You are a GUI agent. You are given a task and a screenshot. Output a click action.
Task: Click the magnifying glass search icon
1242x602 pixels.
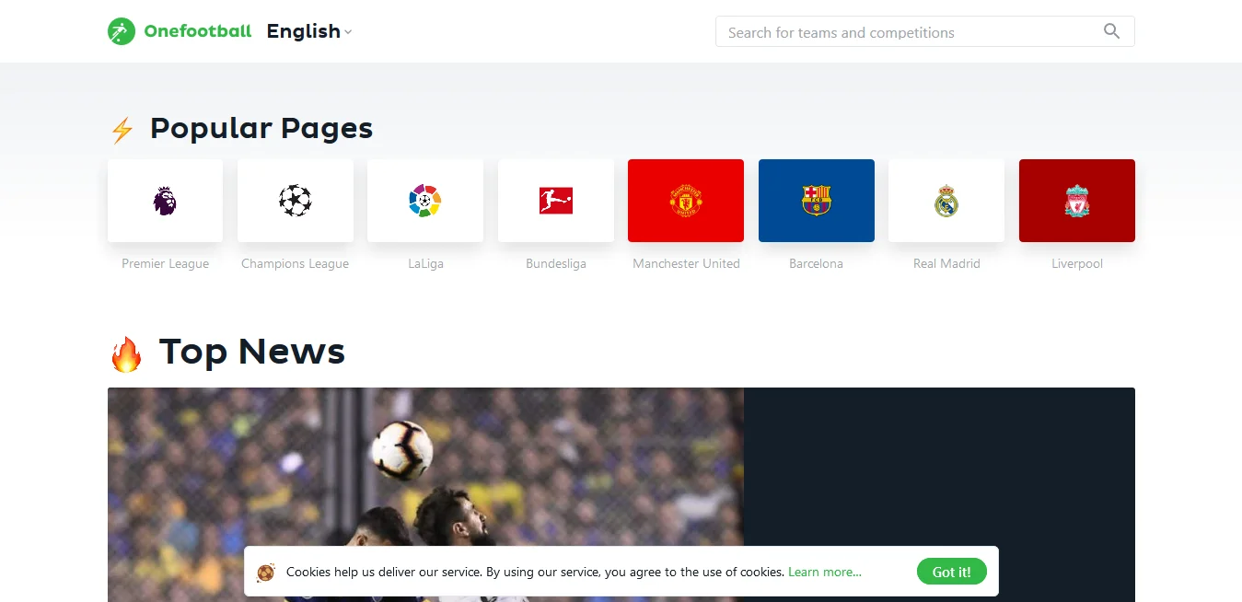pyautogui.click(x=1112, y=31)
